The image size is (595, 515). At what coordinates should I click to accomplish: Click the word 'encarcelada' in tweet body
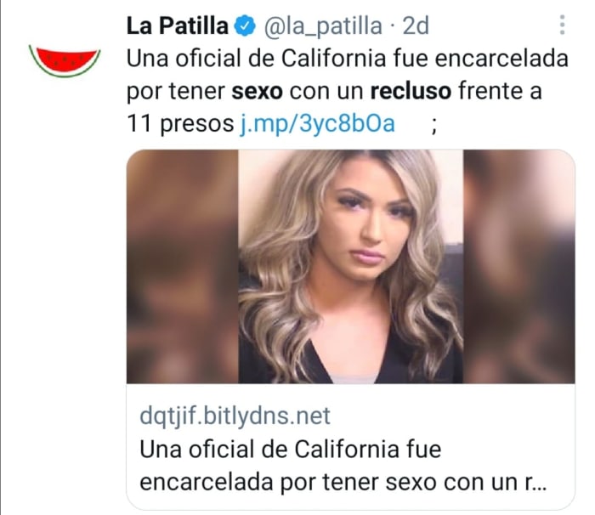[x=501, y=59]
